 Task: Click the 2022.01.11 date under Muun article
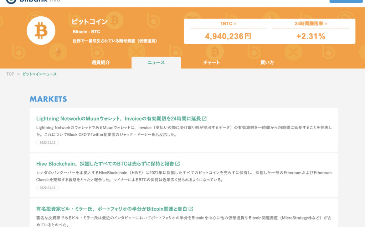tap(47, 142)
